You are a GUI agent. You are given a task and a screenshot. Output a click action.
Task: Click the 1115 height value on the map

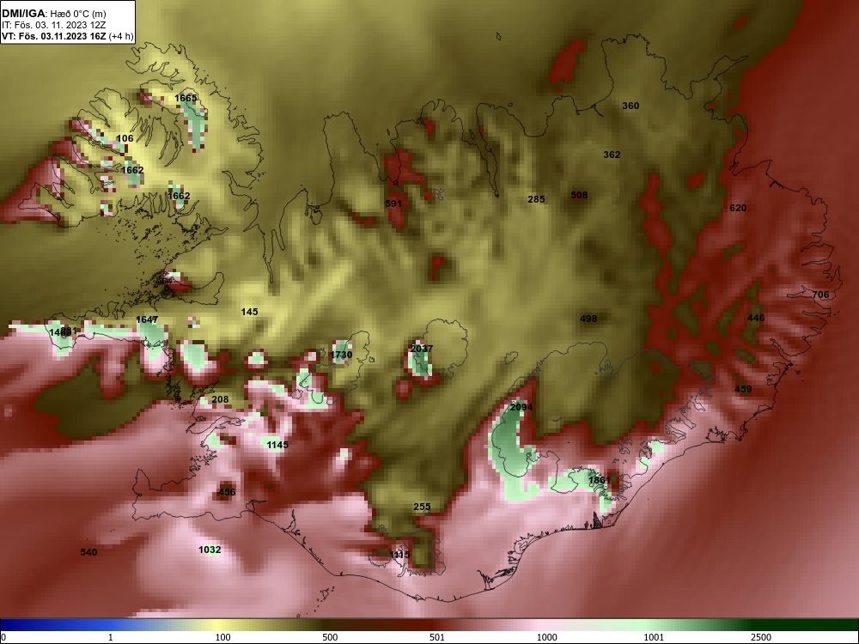click(x=399, y=555)
